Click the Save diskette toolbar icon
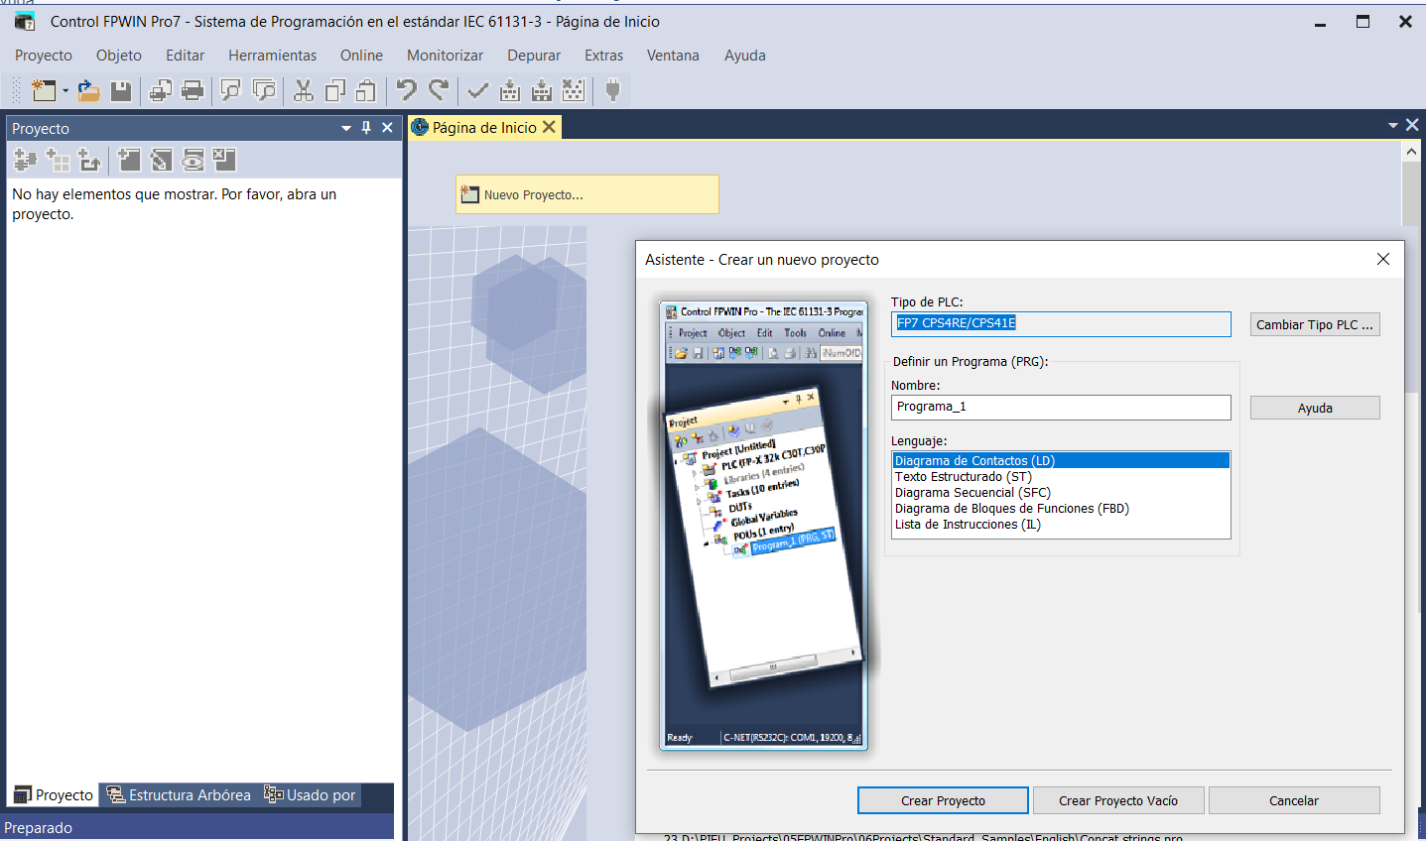The height and width of the screenshot is (841, 1426). (x=121, y=91)
